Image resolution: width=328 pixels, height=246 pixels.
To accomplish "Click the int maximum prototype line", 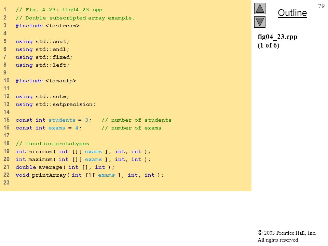I will [83, 160].
